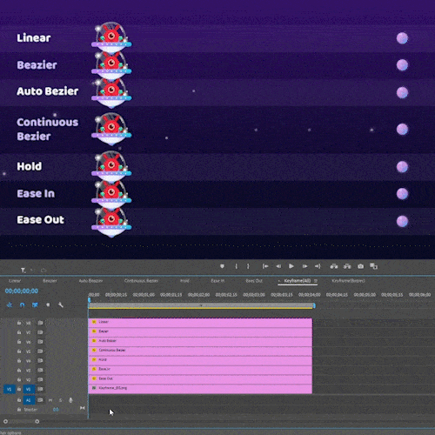Click the Export Frame camera icon
The width and height of the screenshot is (435, 435).
pos(360,266)
